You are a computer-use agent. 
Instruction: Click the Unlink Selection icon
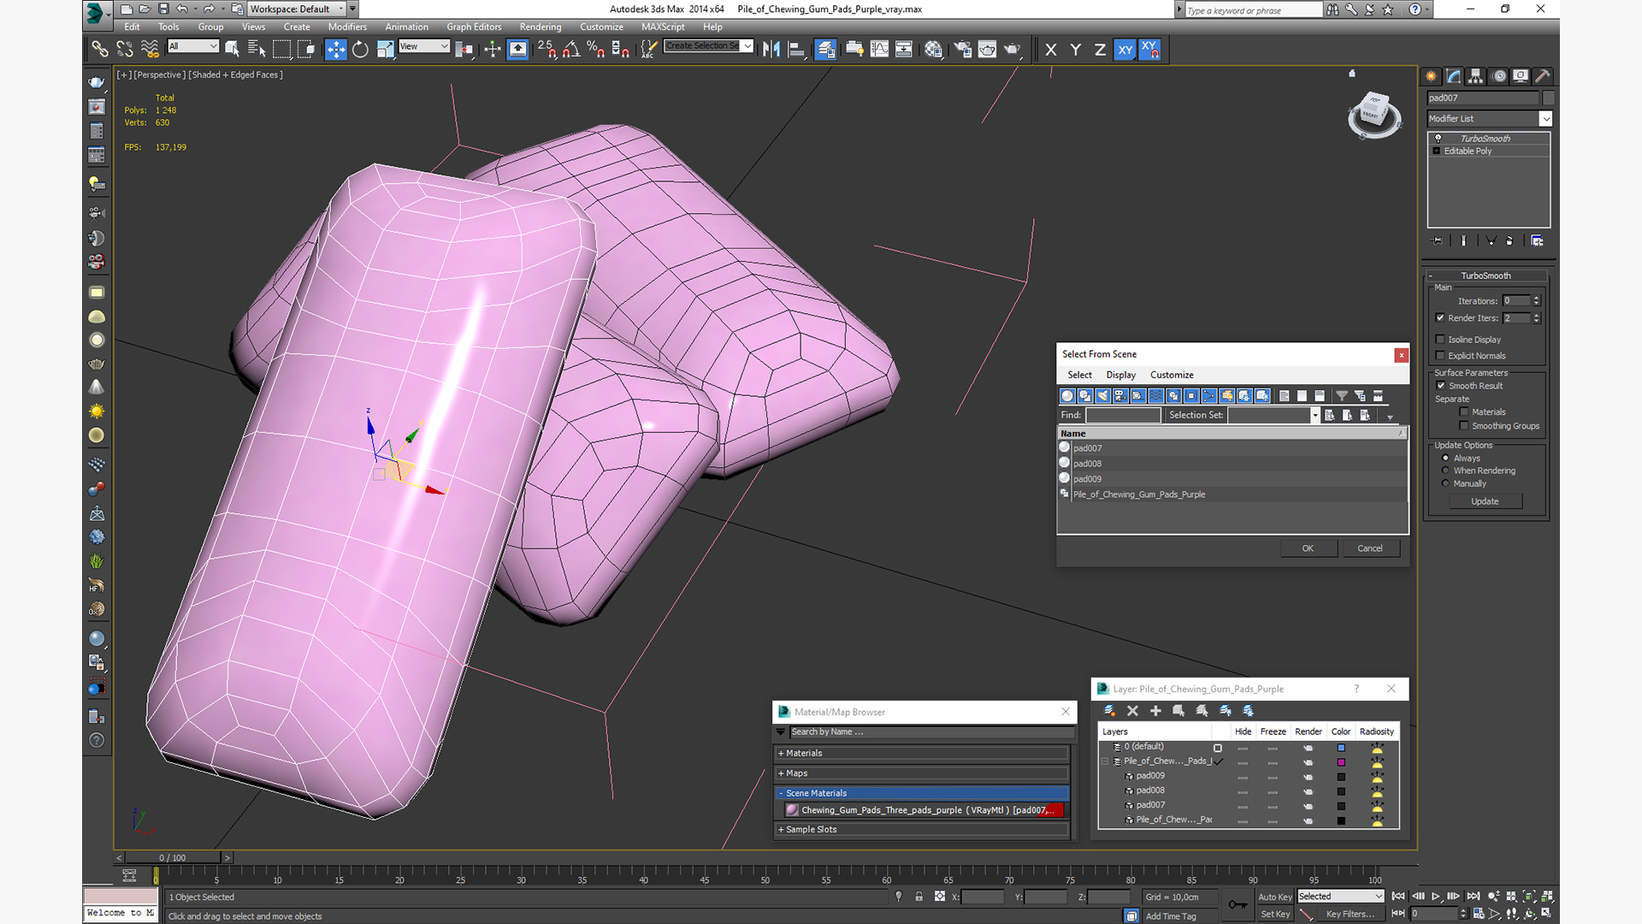pyautogui.click(x=125, y=50)
